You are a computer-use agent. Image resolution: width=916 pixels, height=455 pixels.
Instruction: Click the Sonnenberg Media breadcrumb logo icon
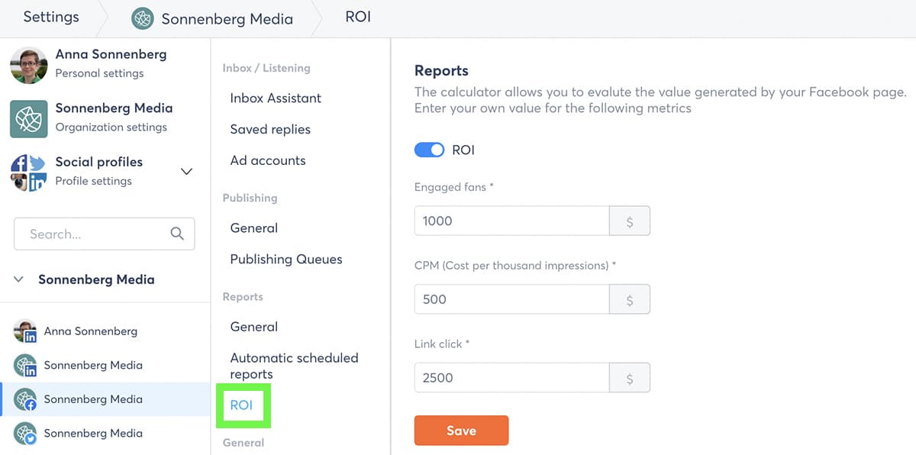pyautogui.click(x=143, y=18)
